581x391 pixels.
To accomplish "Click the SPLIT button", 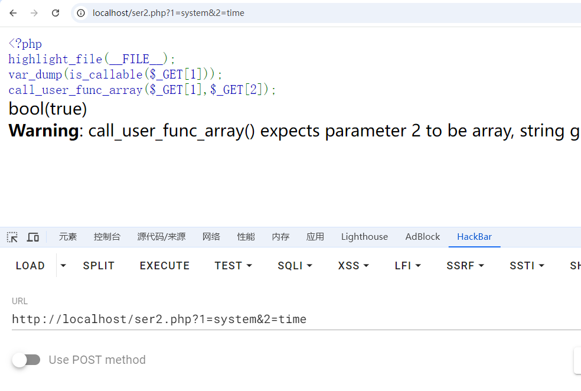I will click(x=99, y=266).
